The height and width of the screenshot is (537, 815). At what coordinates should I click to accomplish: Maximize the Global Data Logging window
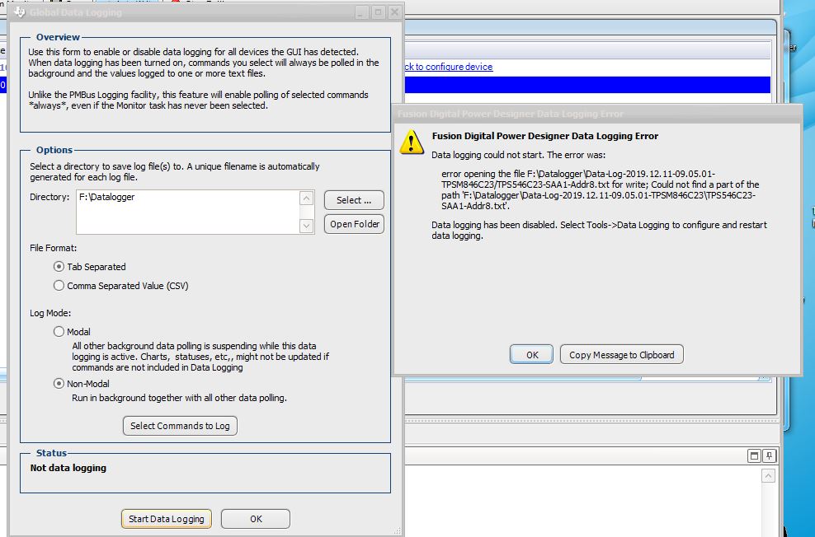coord(379,12)
